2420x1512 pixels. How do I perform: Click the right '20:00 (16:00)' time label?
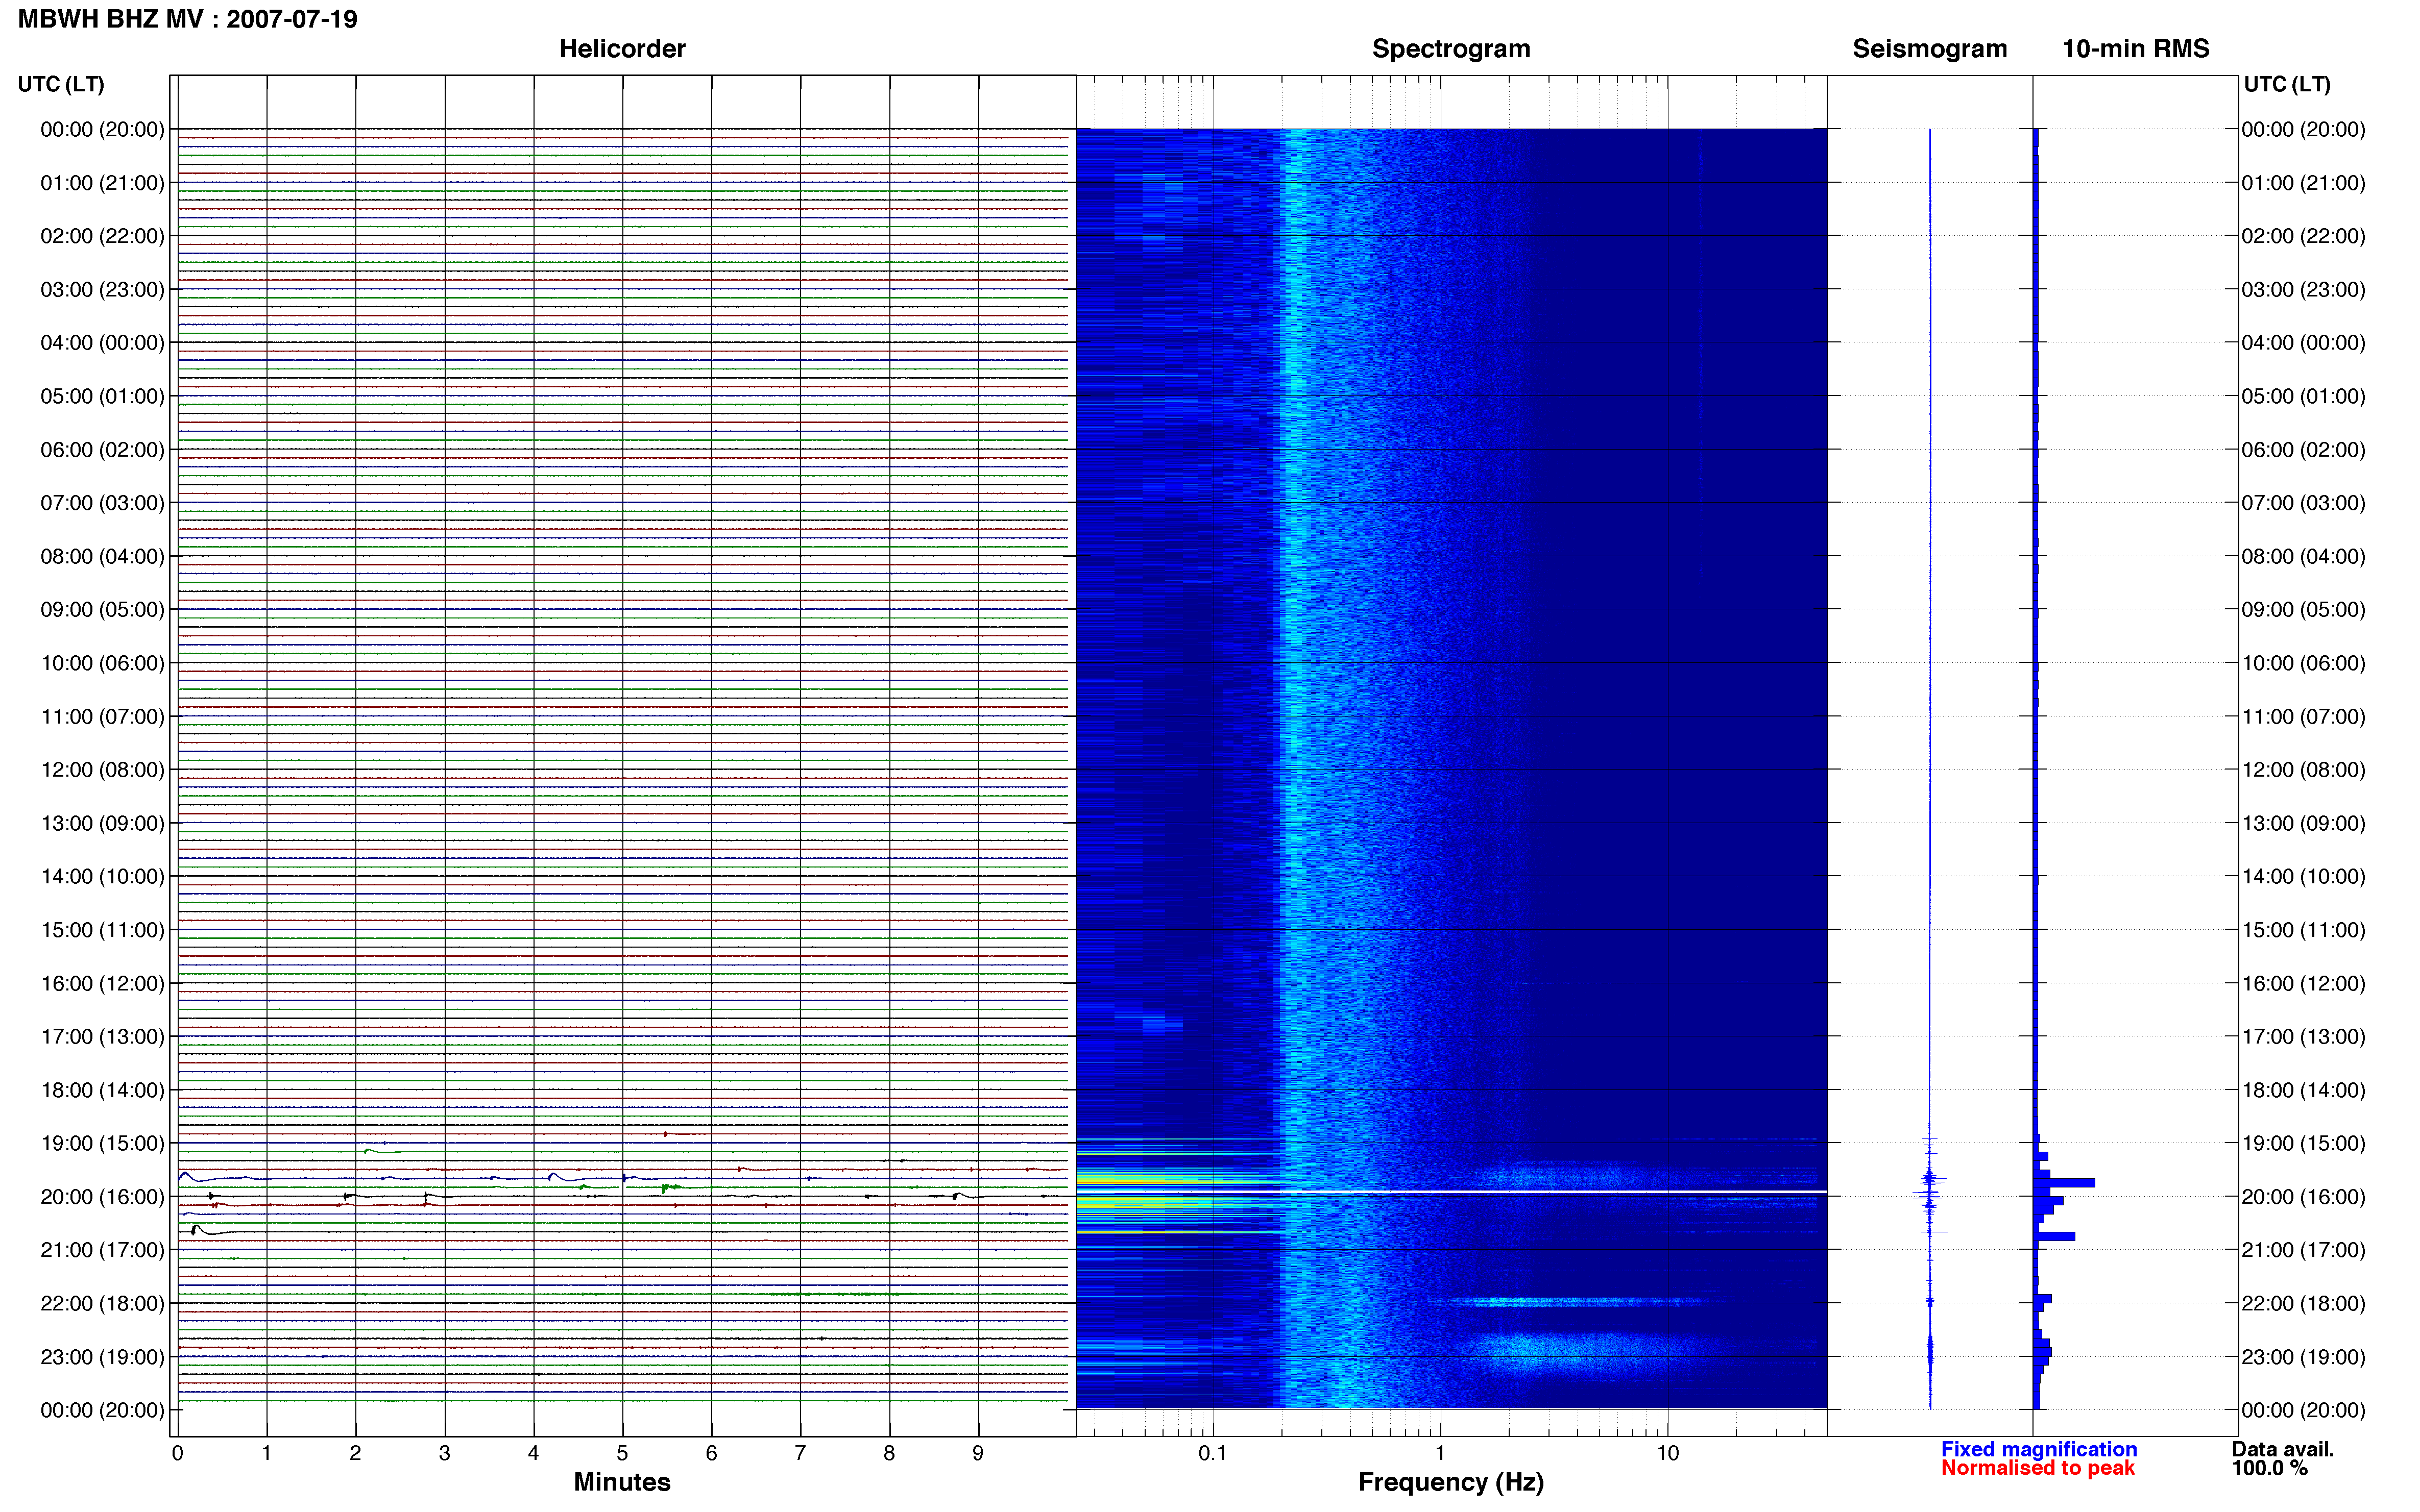2303,1197
